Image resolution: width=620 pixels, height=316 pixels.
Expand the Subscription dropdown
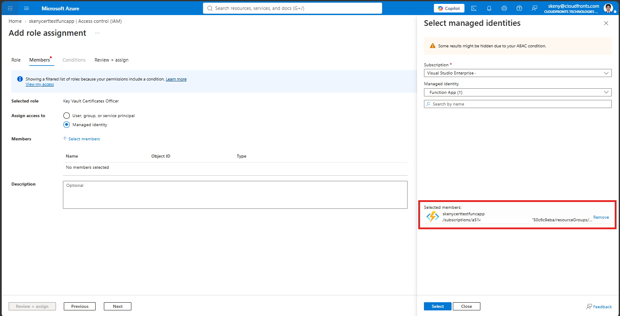517,73
